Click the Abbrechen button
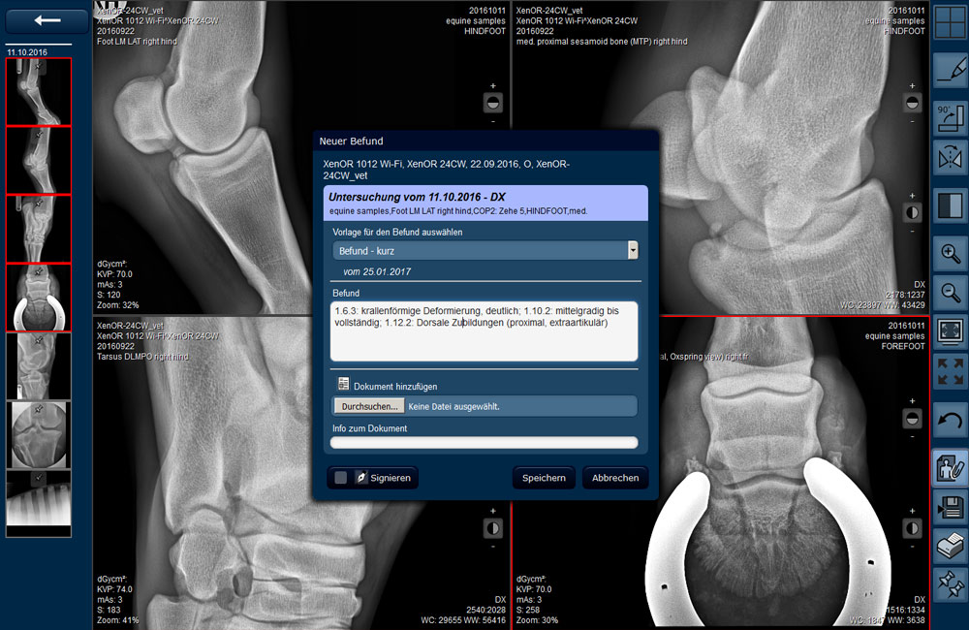Screen dimensions: 969x630 click(x=615, y=478)
